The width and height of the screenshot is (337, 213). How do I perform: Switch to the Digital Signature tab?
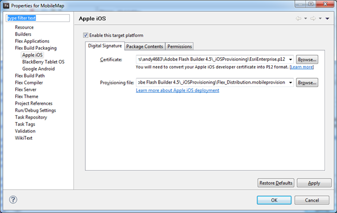click(x=105, y=46)
